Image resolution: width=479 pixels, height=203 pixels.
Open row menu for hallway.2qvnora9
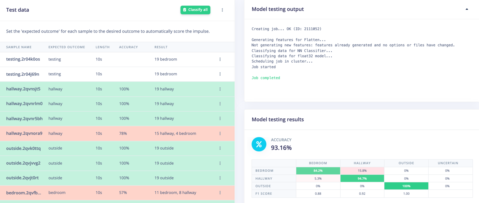[220, 134]
